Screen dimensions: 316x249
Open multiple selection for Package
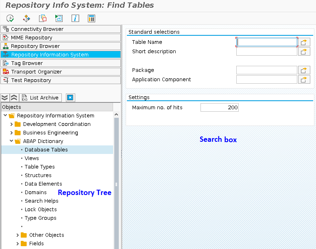click(304, 70)
